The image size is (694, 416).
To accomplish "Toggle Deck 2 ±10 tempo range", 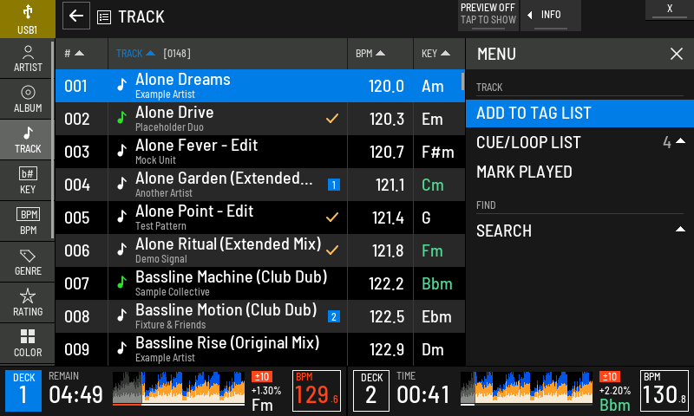I will 610,377.
